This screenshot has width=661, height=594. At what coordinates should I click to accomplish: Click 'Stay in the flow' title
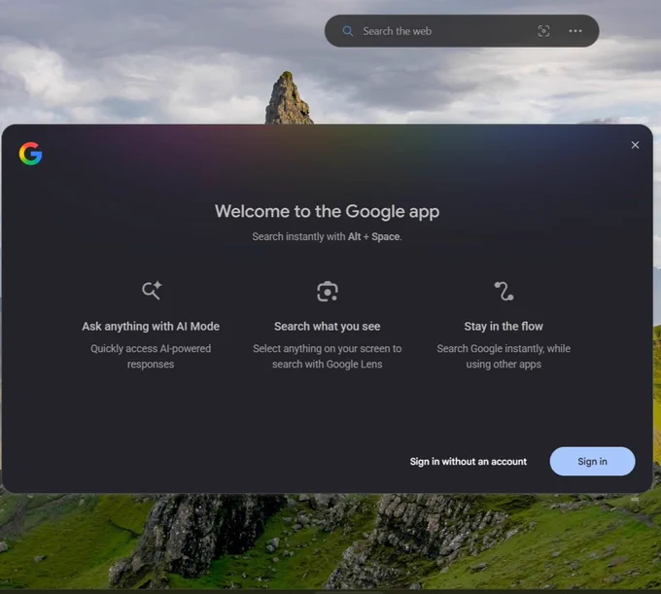pos(504,327)
